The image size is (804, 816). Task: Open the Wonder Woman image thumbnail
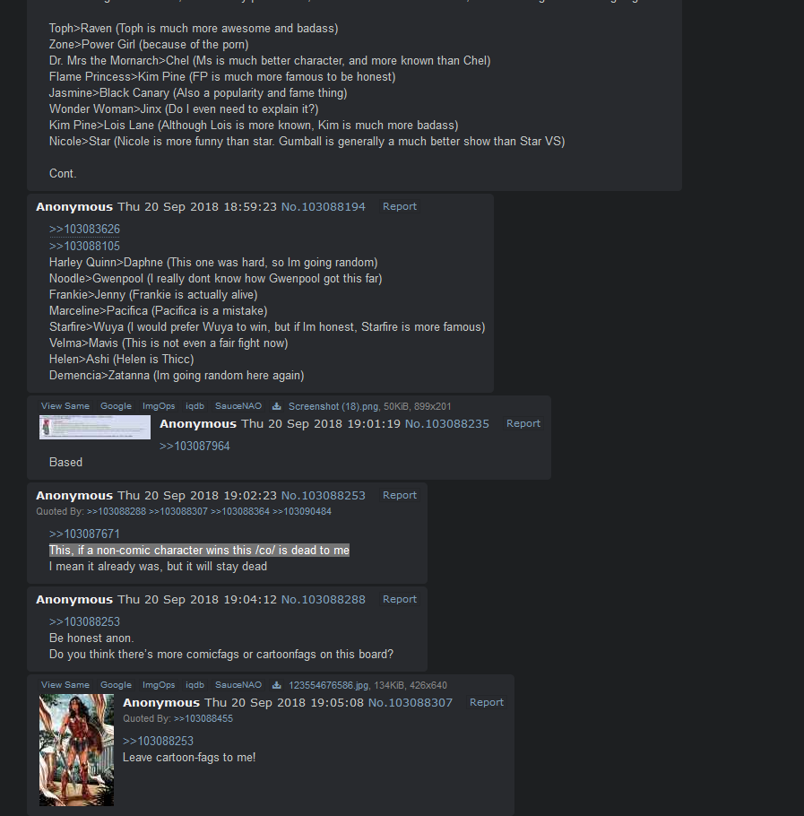pos(76,750)
